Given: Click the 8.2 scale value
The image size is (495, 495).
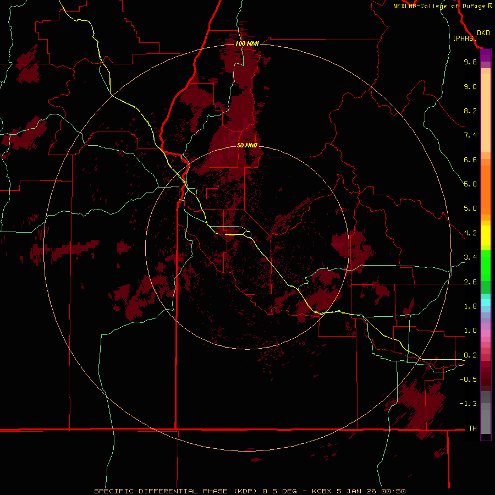Looking at the screenshot, I should [x=470, y=111].
